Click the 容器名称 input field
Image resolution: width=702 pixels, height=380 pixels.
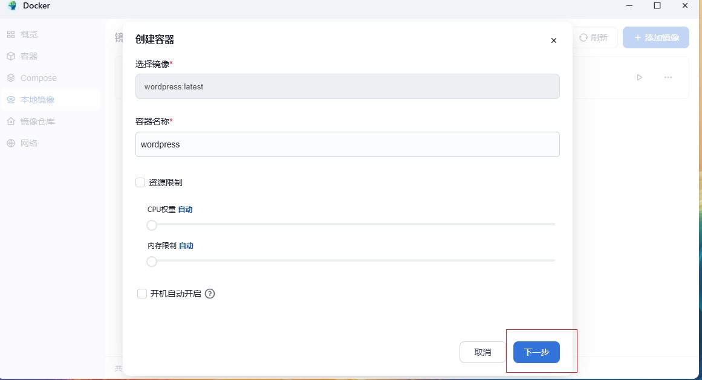347,144
